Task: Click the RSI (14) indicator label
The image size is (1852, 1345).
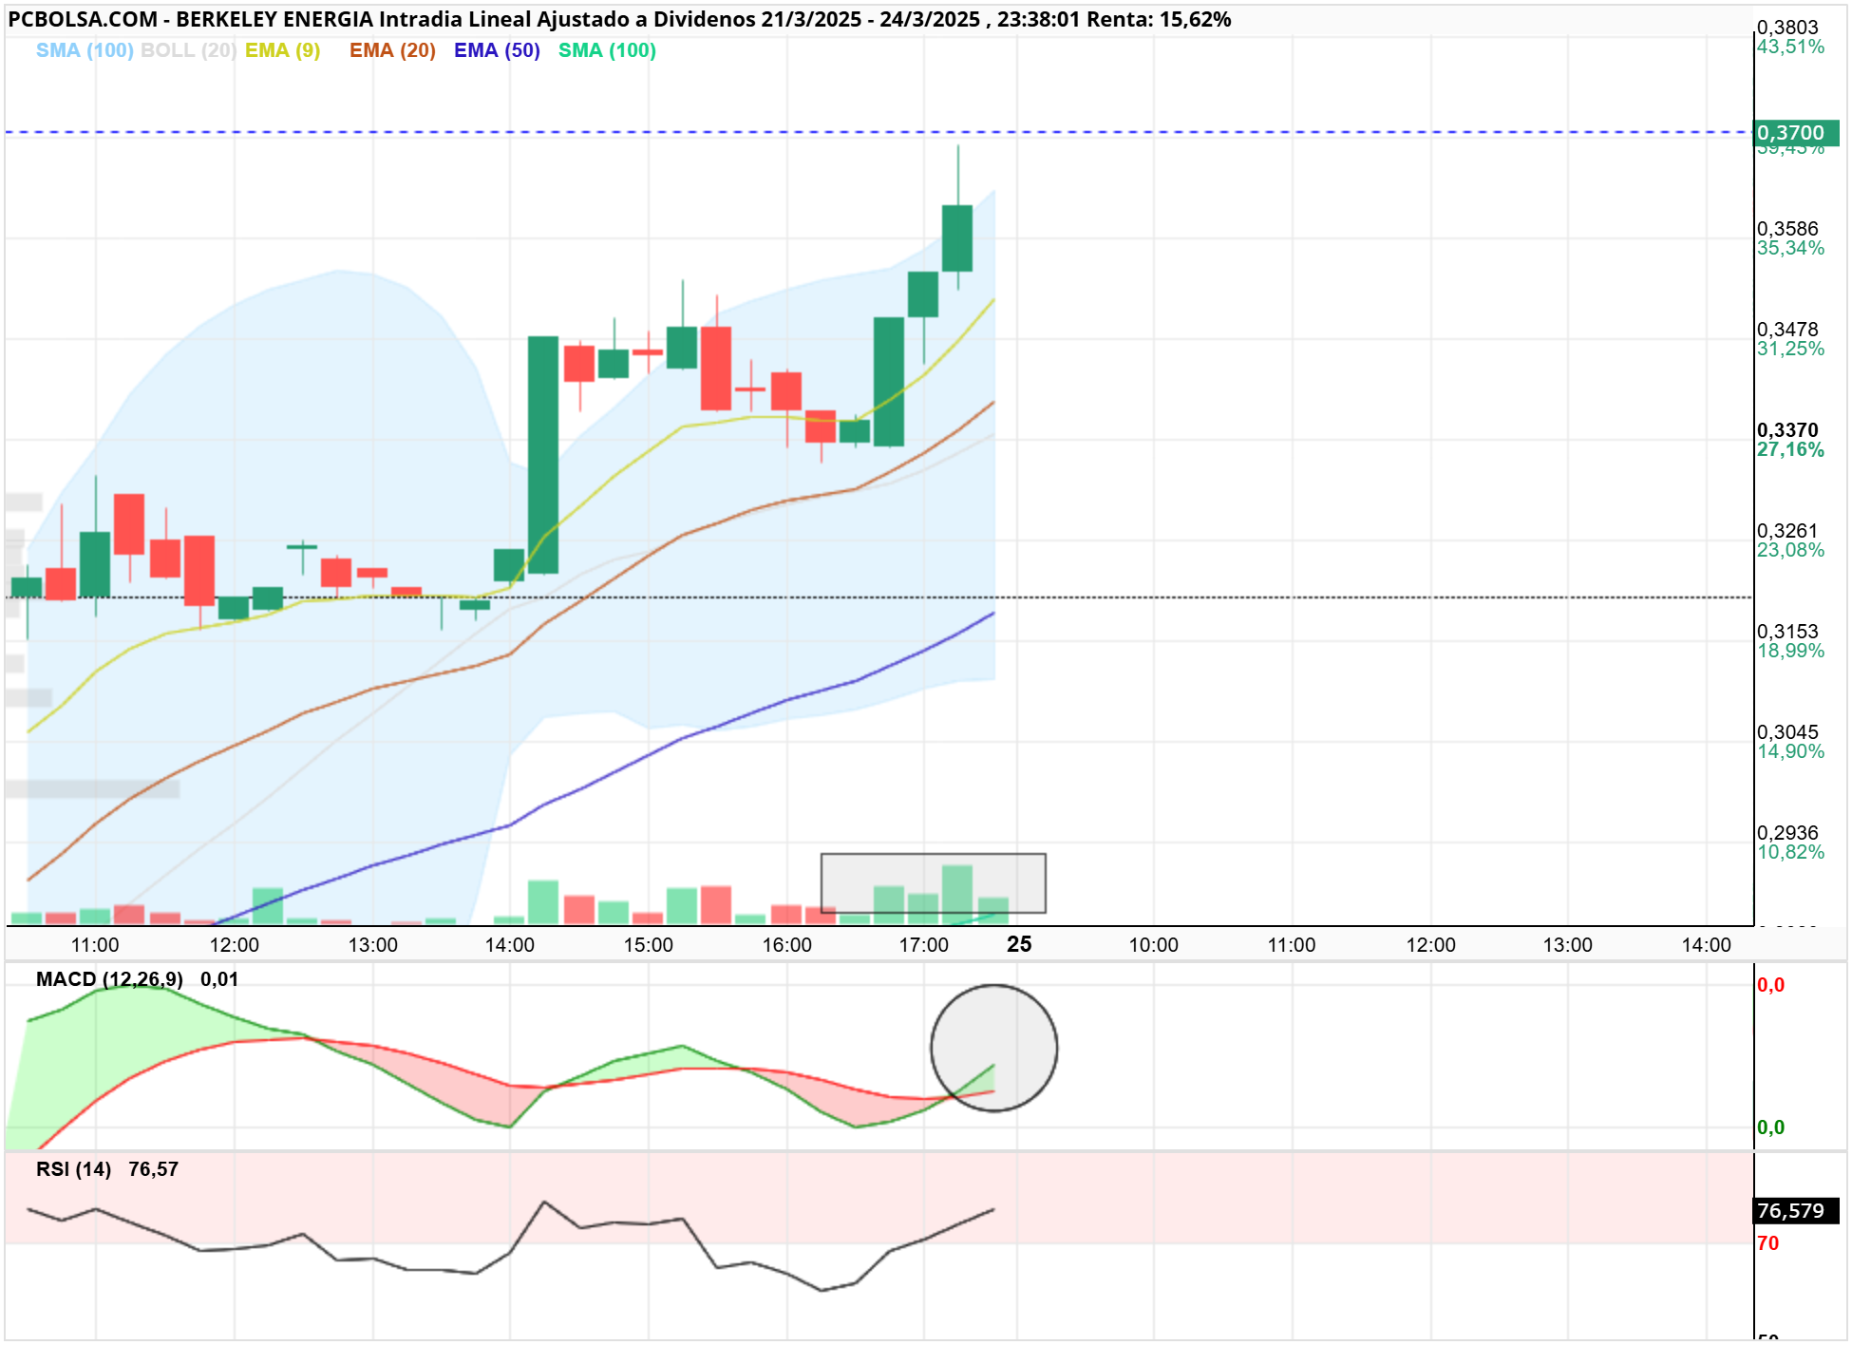Action: (x=73, y=1169)
